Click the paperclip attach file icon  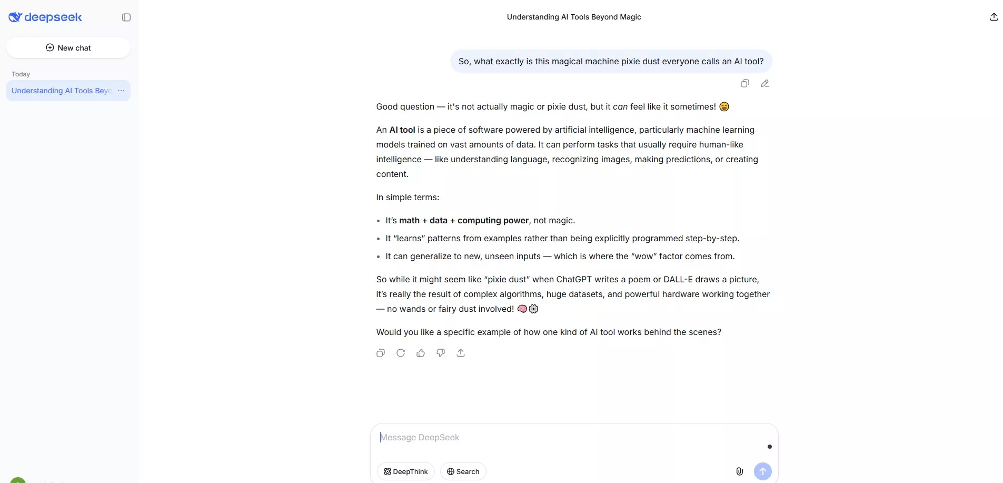(740, 471)
